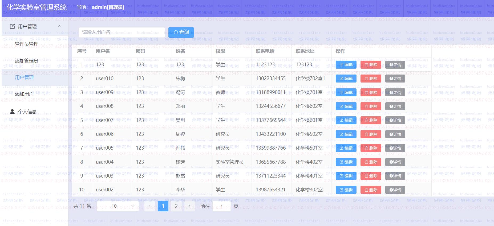Go to next page arrow
The image size is (494, 226).
(x=189, y=206)
